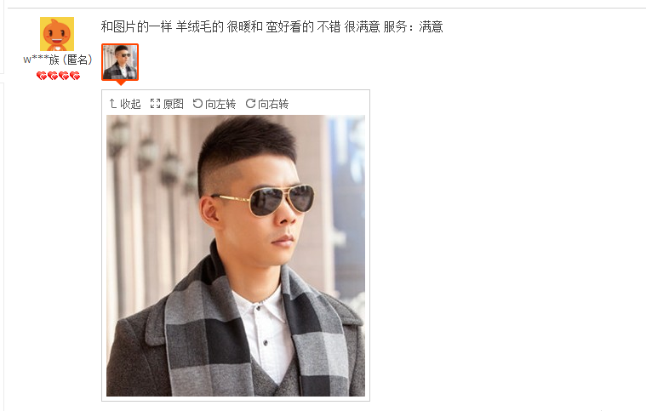Rotate the photo using the 向左转 label
The height and width of the screenshot is (411, 646).
coord(220,104)
